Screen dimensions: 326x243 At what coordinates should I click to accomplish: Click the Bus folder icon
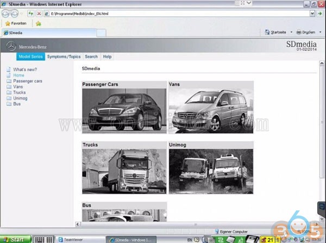coord(9,104)
